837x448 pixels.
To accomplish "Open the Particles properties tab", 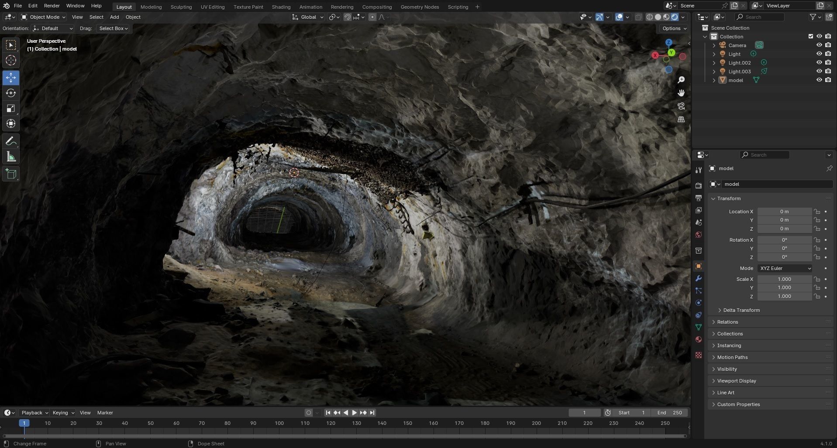I will point(699,291).
